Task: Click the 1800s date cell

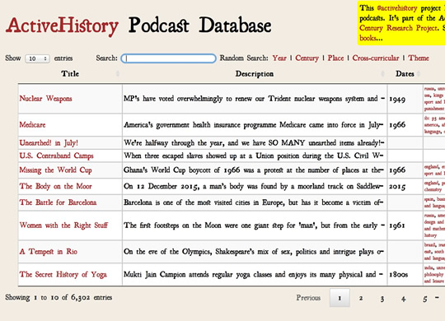Action: (399, 275)
